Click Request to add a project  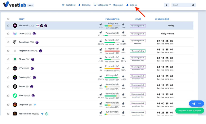pyautogui.click(x=190, y=111)
